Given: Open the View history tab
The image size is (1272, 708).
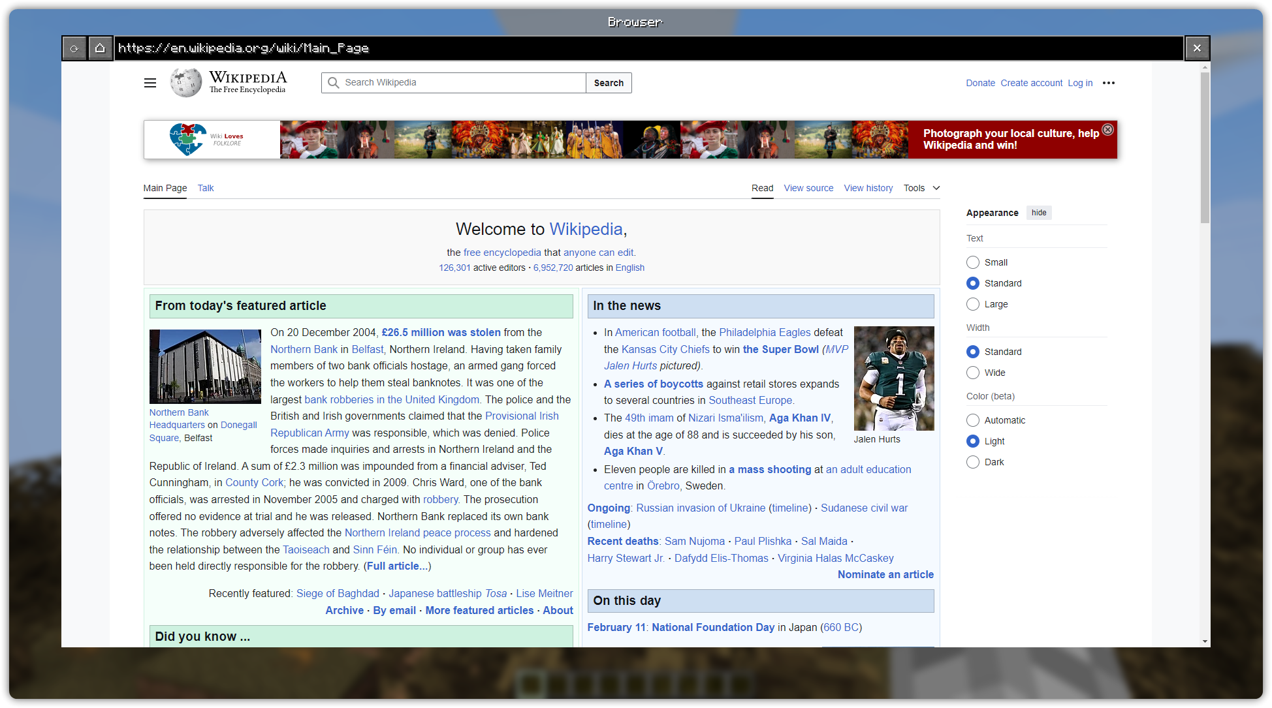Looking at the screenshot, I should tap(868, 188).
